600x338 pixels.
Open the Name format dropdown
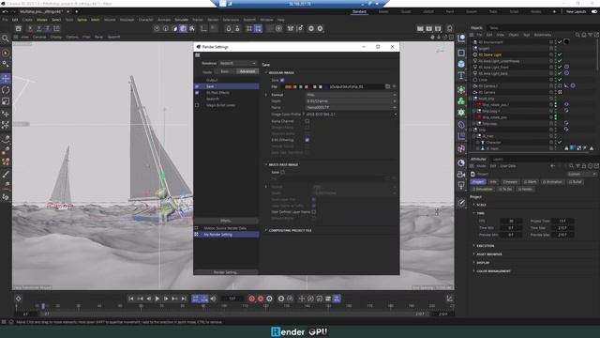click(351, 108)
